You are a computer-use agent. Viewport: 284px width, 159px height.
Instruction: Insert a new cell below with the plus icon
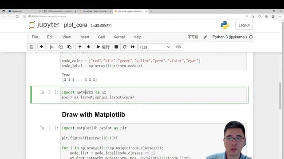coord(41,47)
